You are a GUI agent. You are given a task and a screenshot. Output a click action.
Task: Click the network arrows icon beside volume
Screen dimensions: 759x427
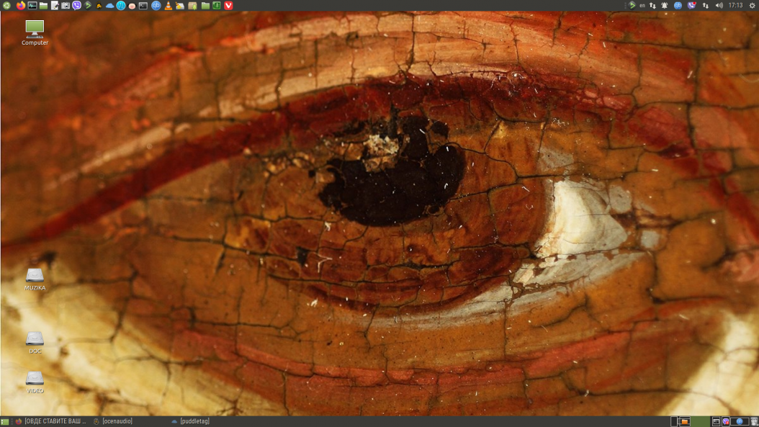click(x=705, y=5)
